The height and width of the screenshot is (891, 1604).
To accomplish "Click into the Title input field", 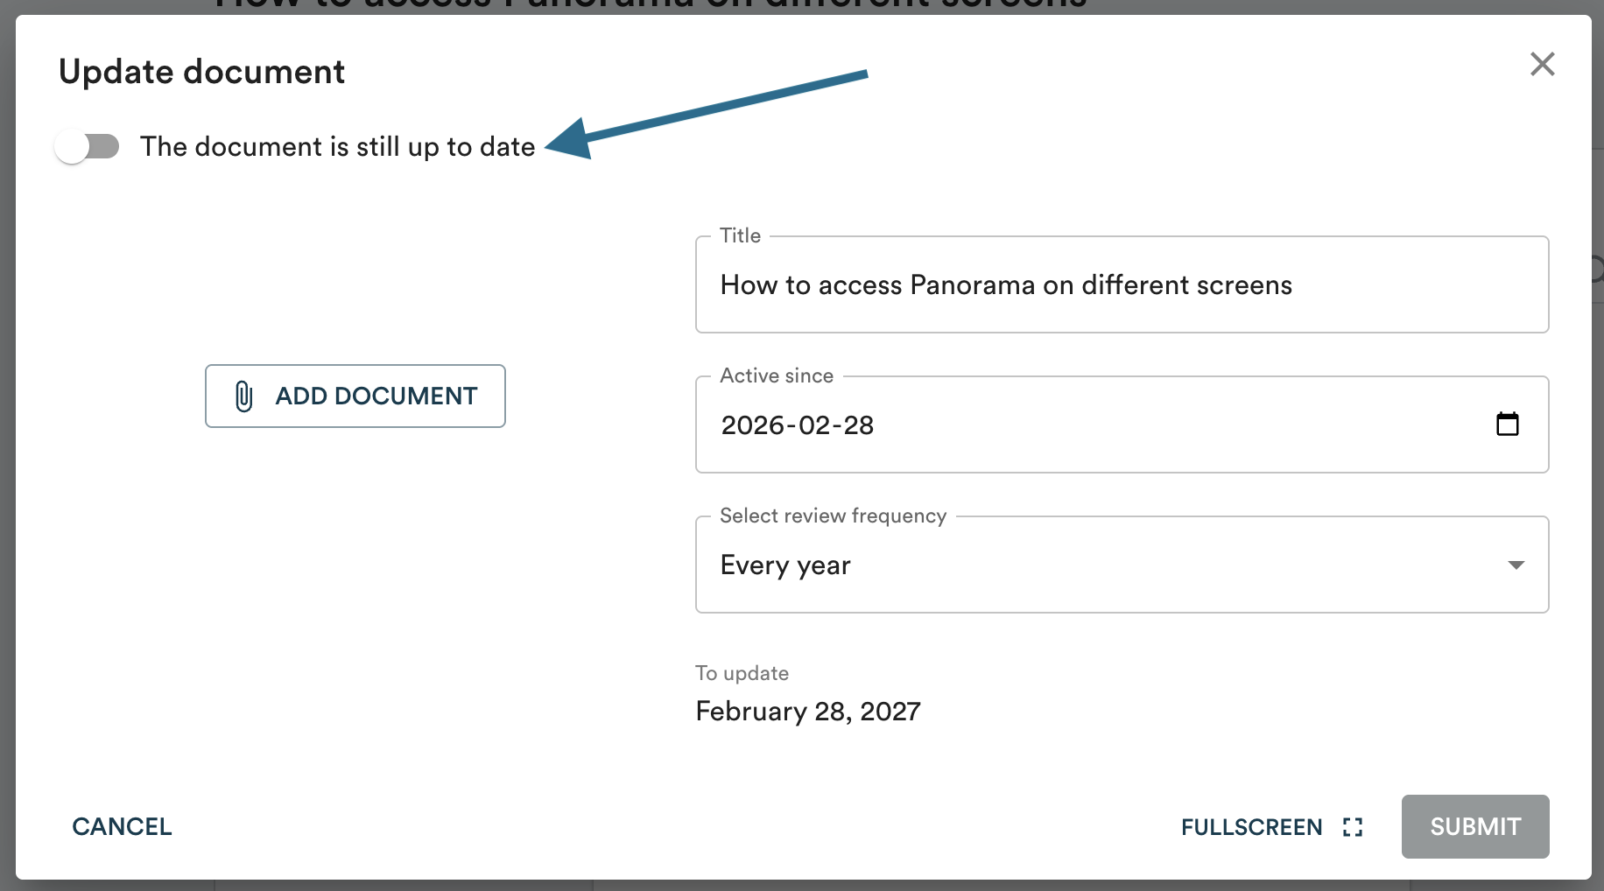I will (1121, 285).
